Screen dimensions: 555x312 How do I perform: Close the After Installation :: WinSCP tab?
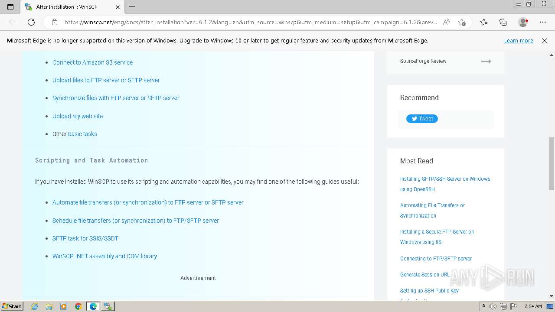118,7
